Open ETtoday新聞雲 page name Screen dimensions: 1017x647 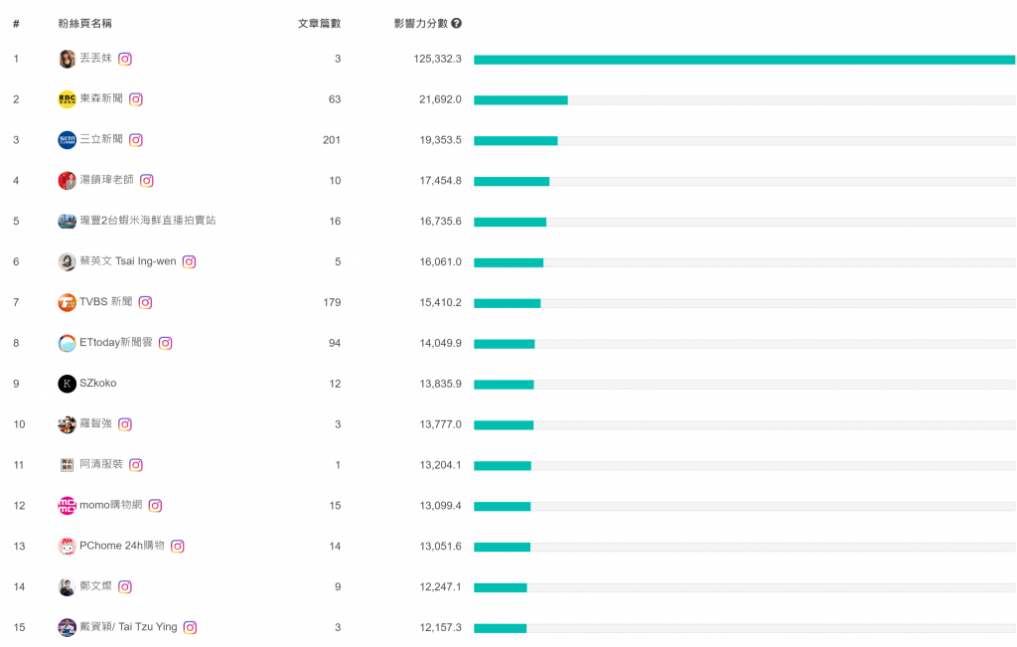pos(116,343)
